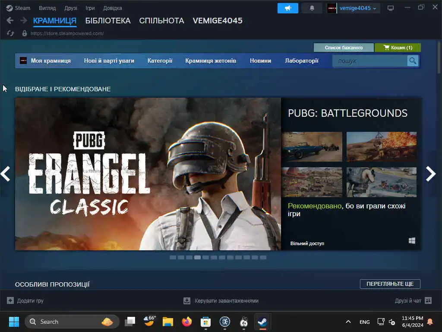Select the last carousel page dot
The height and width of the screenshot is (332, 442).
[263, 257]
